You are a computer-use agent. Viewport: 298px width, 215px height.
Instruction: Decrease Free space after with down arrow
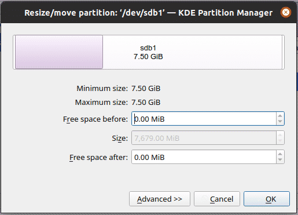[280, 160]
